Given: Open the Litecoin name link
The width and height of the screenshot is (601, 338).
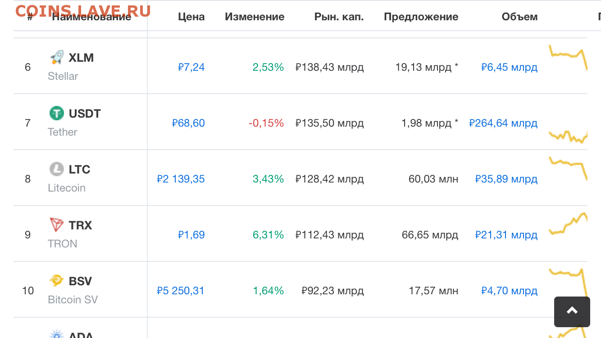Looking at the screenshot, I should coord(67,188).
